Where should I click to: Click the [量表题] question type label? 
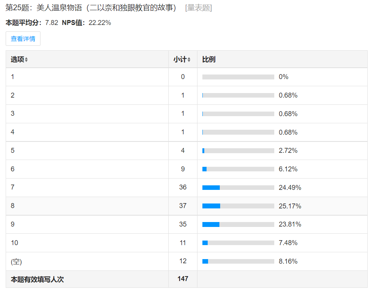(x=198, y=8)
